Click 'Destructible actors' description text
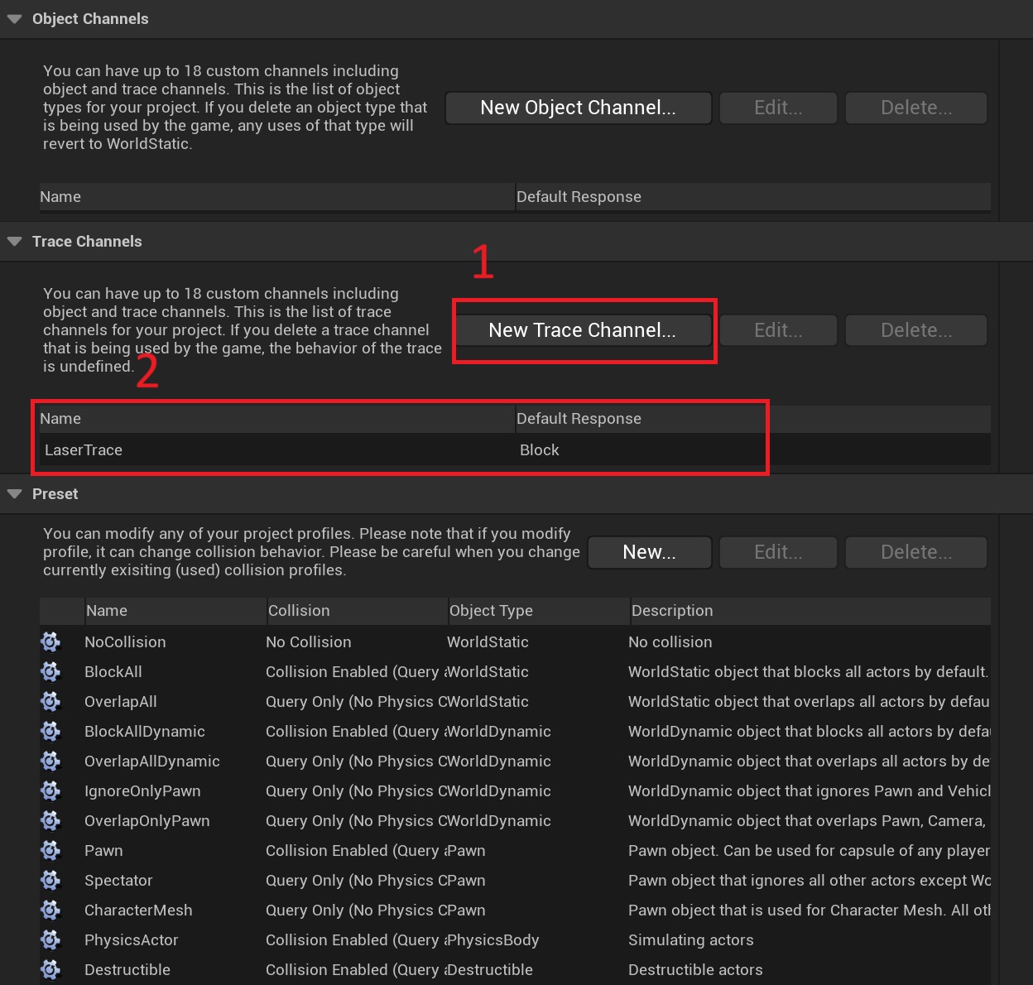This screenshot has height=985, width=1033. pos(695,970)
